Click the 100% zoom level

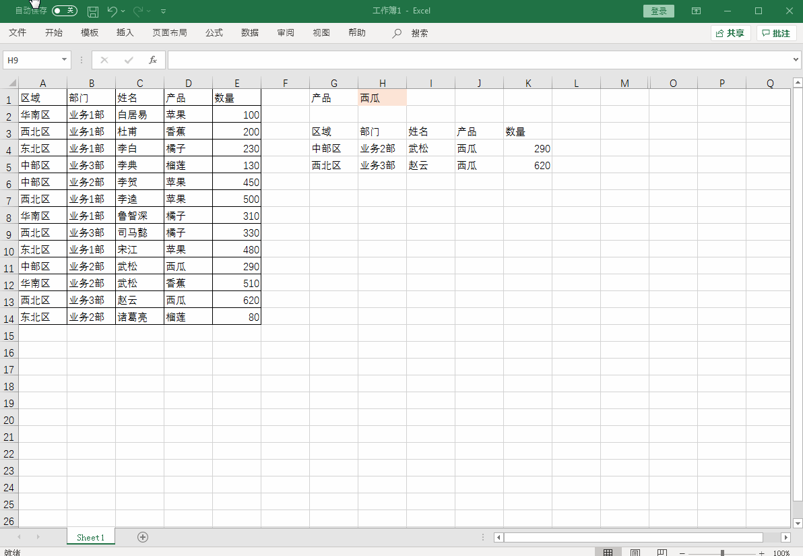781,553
